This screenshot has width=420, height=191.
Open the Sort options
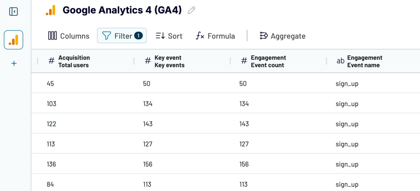pos(168,35)
